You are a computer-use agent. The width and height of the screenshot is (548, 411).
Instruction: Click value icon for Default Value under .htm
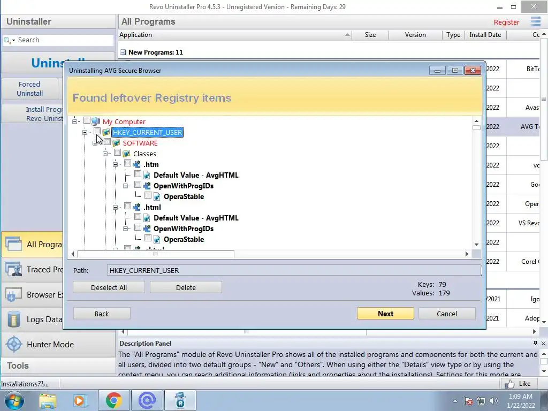tap(147, 175)
